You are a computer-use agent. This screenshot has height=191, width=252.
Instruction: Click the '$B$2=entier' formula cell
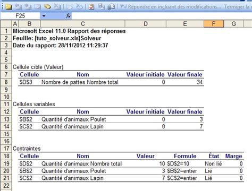coord(182,171)
